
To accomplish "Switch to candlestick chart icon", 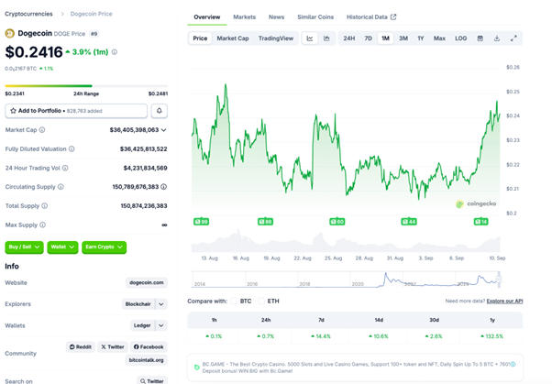I will (x=326, y=38).
